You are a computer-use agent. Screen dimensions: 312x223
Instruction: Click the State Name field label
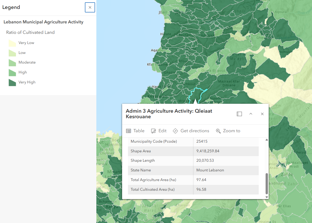point(141,170)
